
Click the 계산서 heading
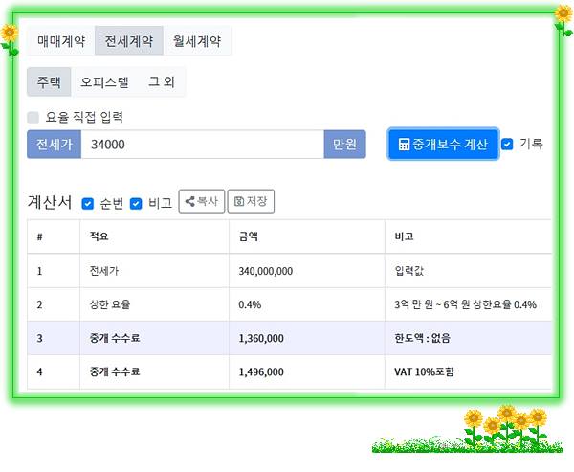point(50,202)
